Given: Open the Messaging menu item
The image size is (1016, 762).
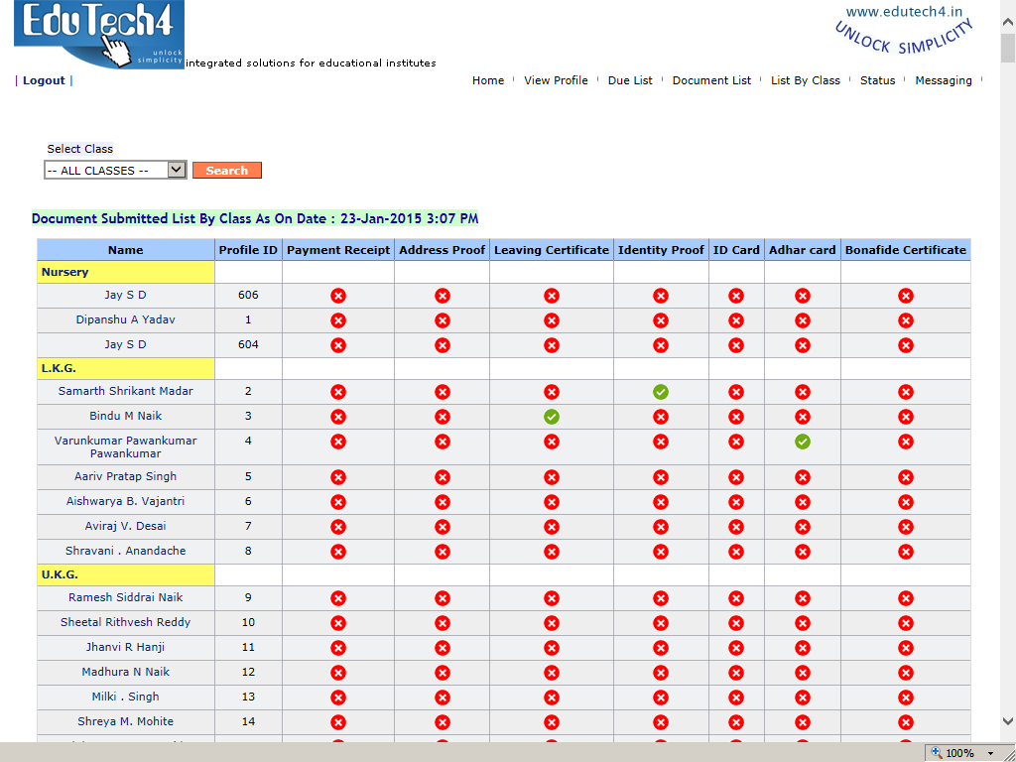Looking at the screenshot, I should 944,80.
